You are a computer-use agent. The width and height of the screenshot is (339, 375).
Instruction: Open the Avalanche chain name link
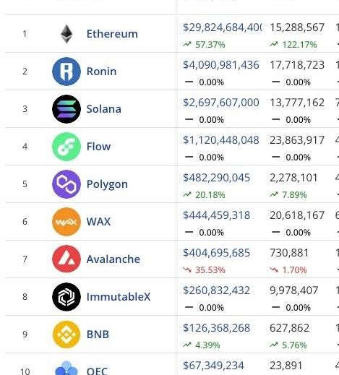coord(113,259)
